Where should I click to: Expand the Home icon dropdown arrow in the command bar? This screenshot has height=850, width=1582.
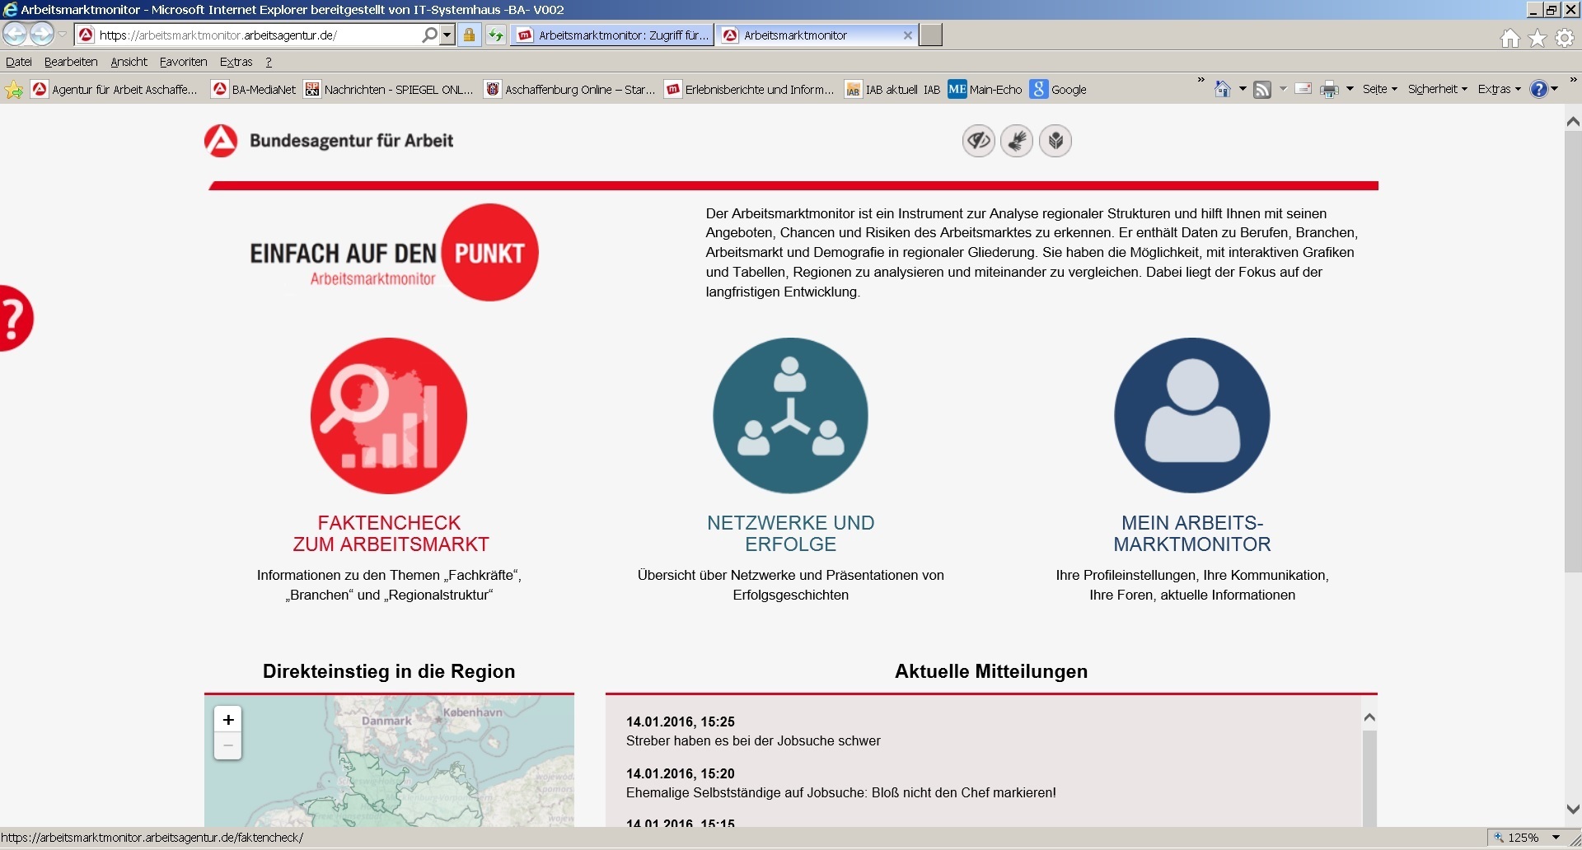pos(1242,89)
